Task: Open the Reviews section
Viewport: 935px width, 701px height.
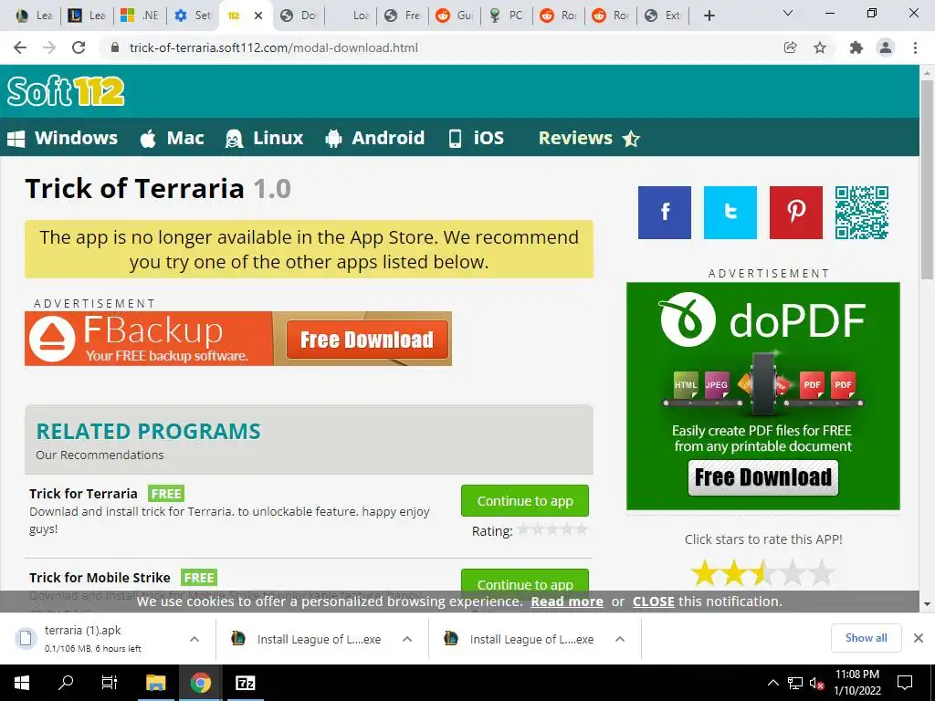Action: tap(589, 139)
